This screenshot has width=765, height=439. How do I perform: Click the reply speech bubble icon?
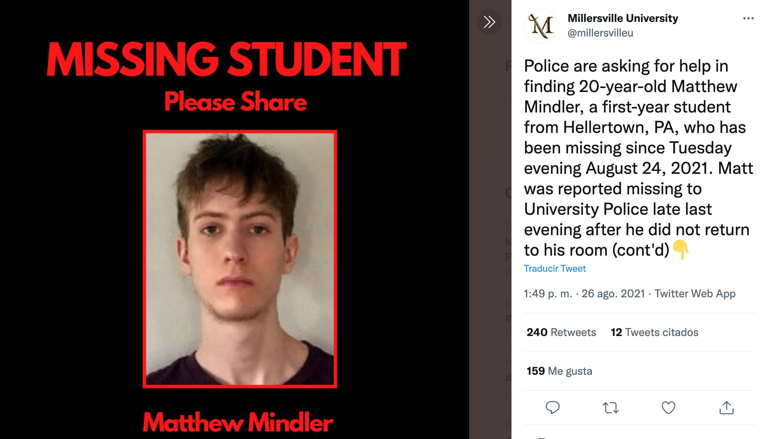552,408
